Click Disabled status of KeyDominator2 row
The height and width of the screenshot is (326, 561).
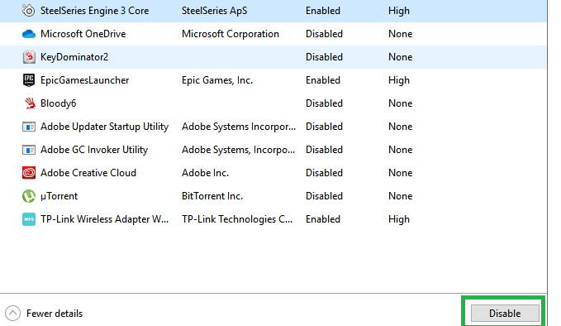tap(324, 57)
